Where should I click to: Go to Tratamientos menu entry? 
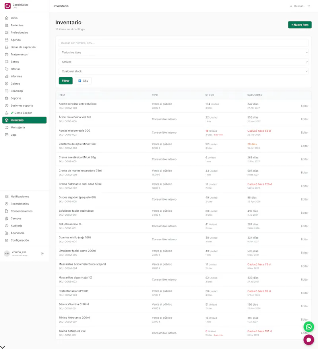click(25, 54)
